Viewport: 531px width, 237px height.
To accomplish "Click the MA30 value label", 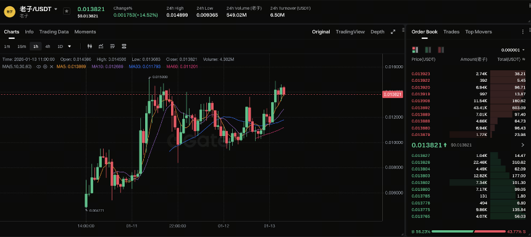I will coord(144,66).
